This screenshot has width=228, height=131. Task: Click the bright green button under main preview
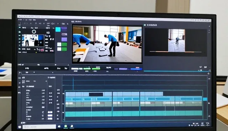tap(96, 69)
